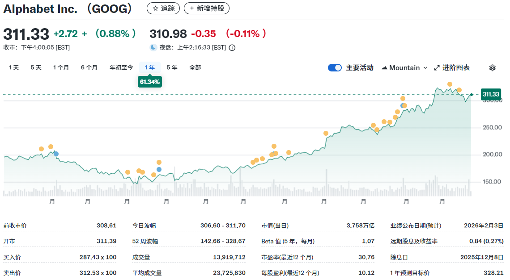Screen dimensions: 510x280
Task: Open the 311.33 price label on the axis
Action: (490, 94)
